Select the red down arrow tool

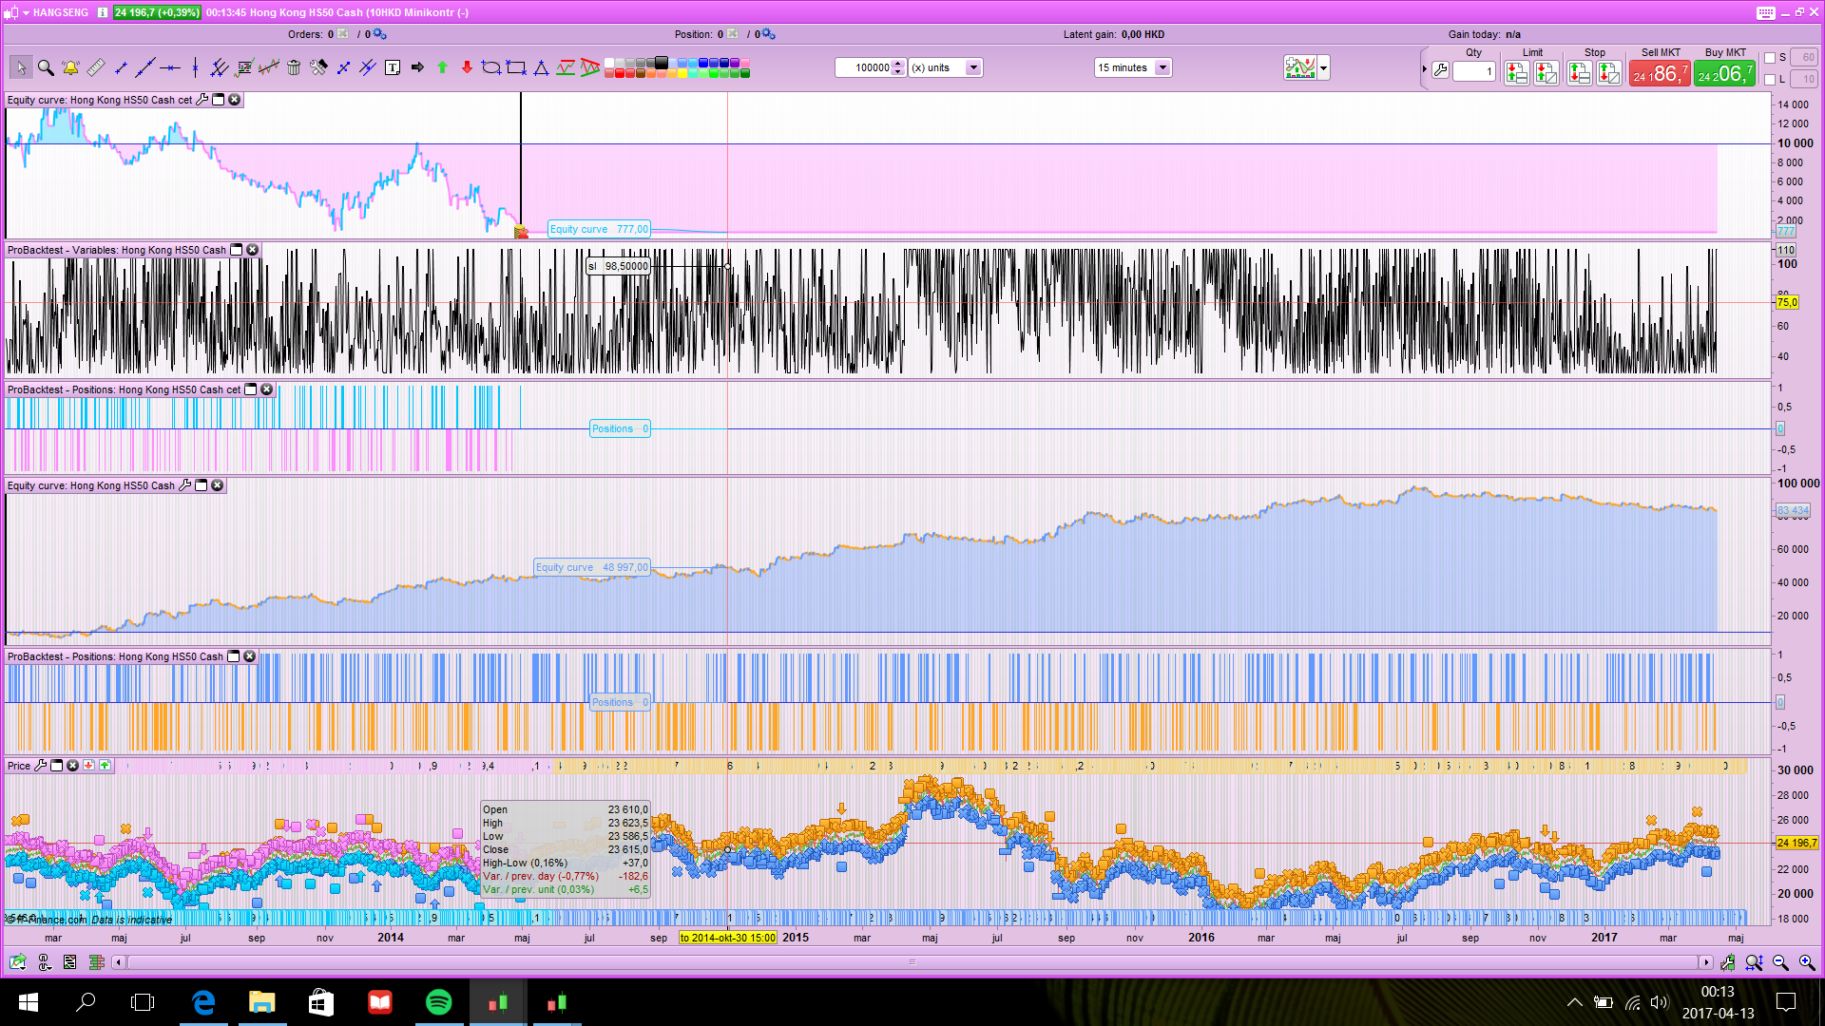coord(467,67)
